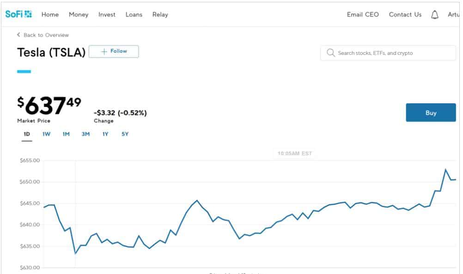Click the $650.00 axis label

pos(30,182)
